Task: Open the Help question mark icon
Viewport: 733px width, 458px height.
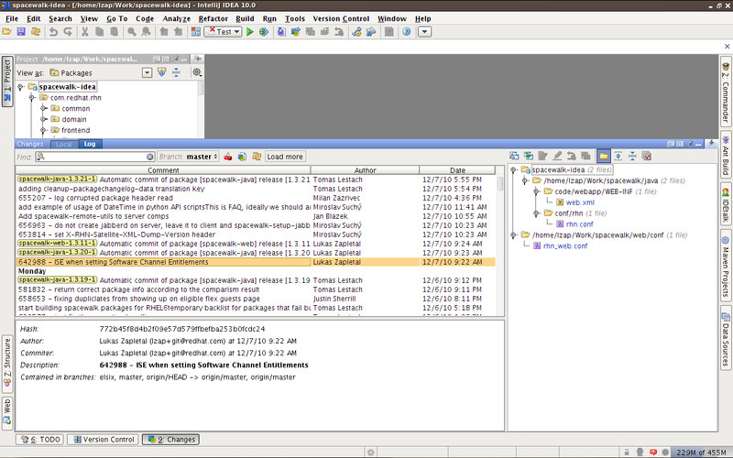Action: pyautogui.click(x=406, y=32)
